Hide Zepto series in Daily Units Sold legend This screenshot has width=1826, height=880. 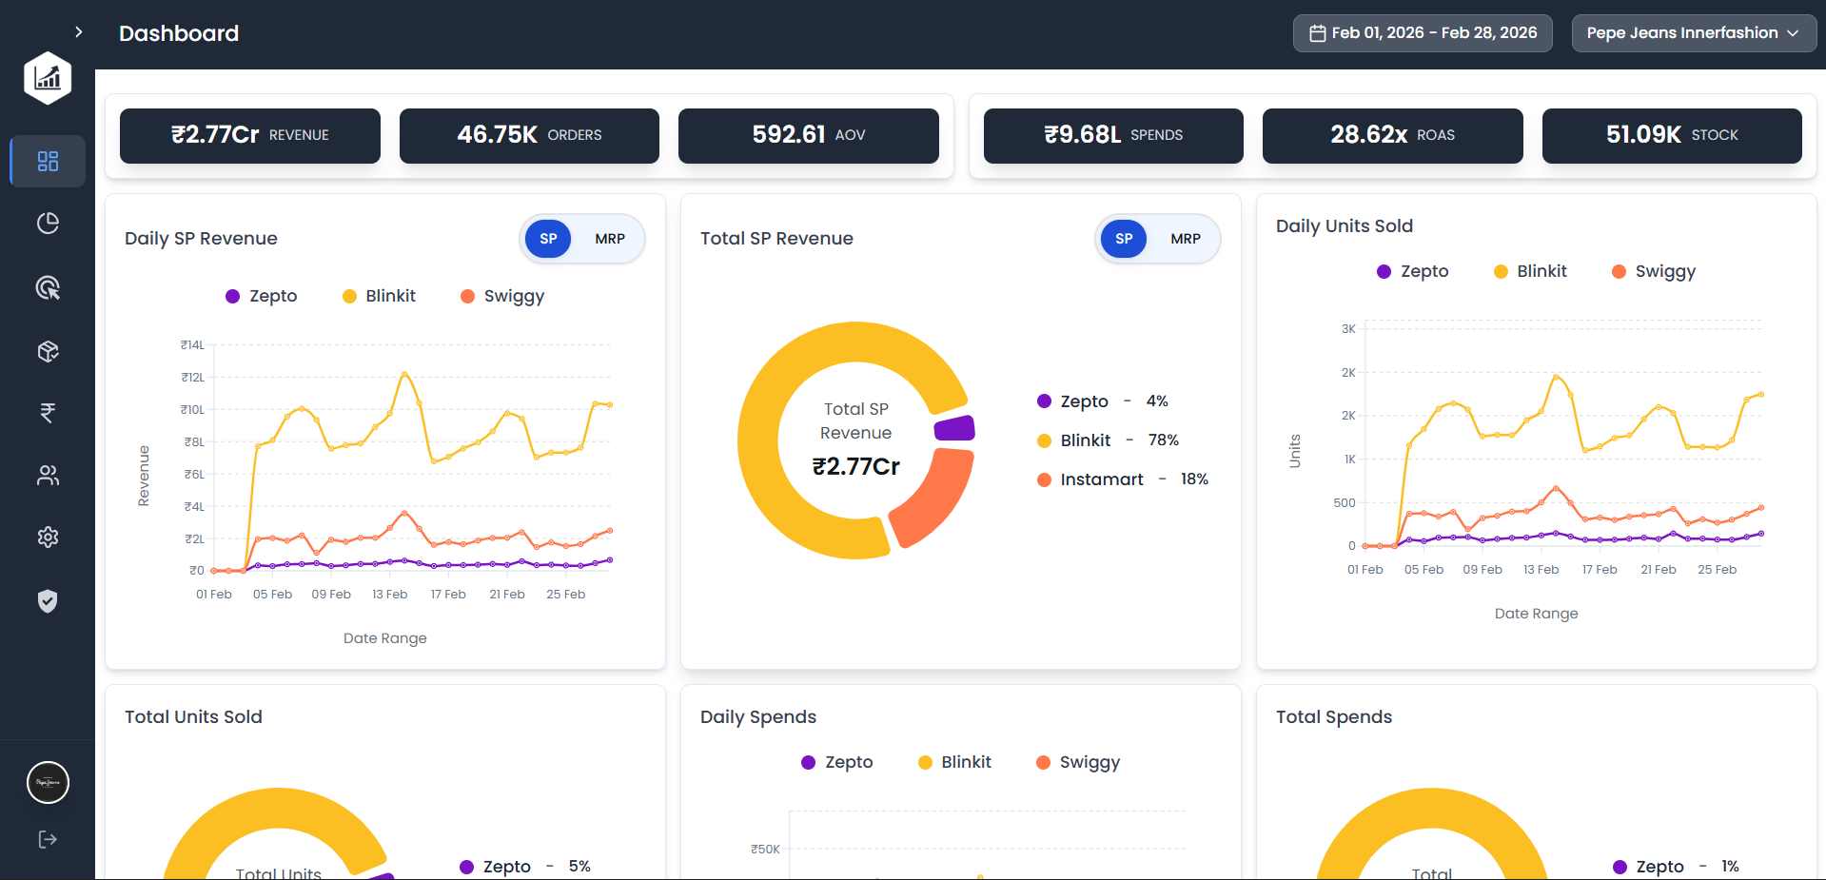[1413, 271]
